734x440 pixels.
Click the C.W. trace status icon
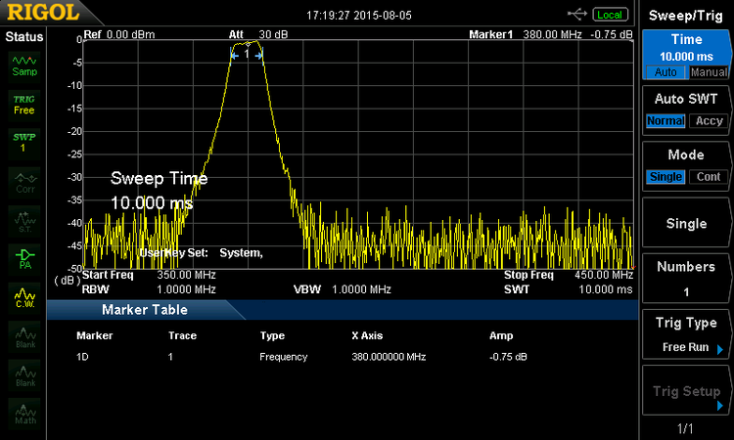pyautogui.click(x=24, y=296)
